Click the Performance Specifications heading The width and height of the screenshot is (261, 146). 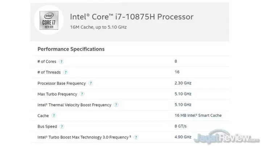click(x=71, y=49)
